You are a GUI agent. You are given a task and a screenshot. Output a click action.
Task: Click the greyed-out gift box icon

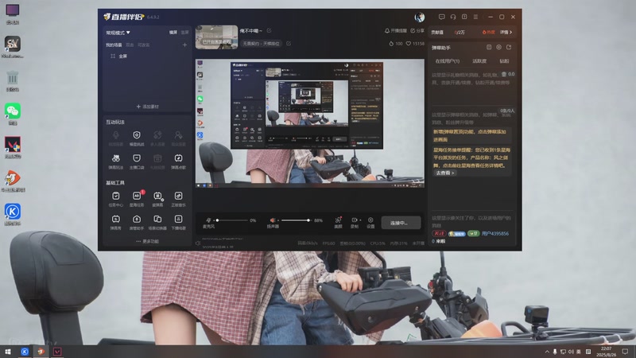point(157,158)
